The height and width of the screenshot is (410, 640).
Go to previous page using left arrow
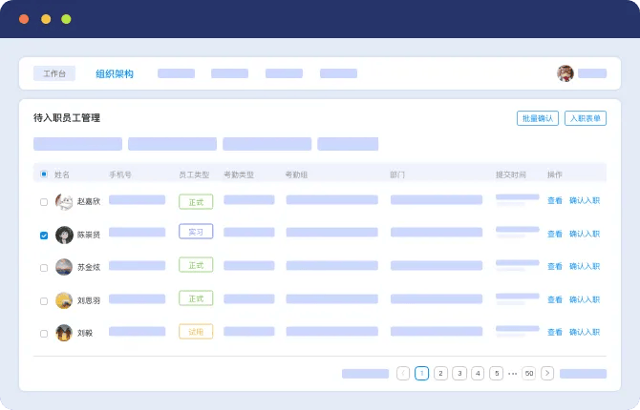point(403,373)
